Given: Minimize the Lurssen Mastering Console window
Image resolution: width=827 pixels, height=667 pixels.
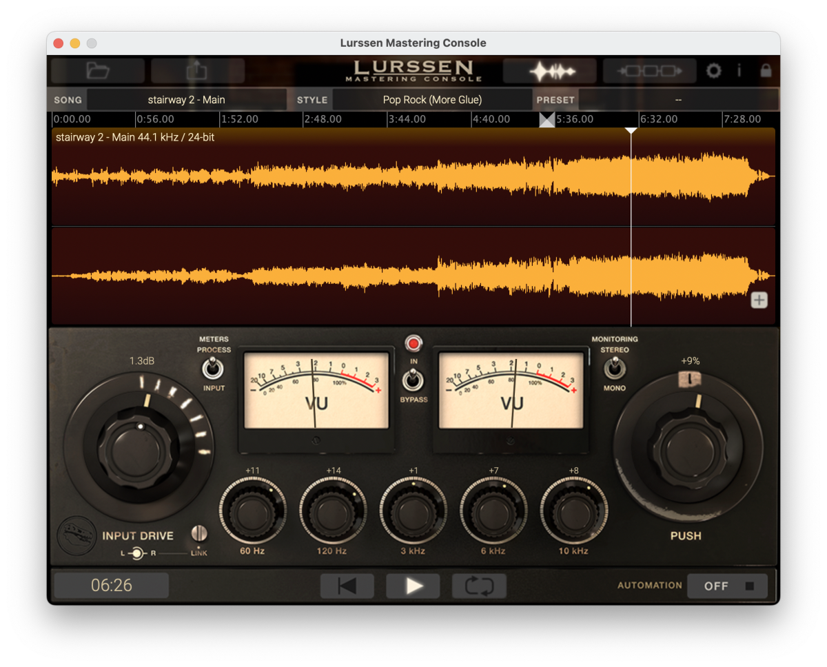Looking at the screenshot, I should pyautogui.click(x=75, y=43).
